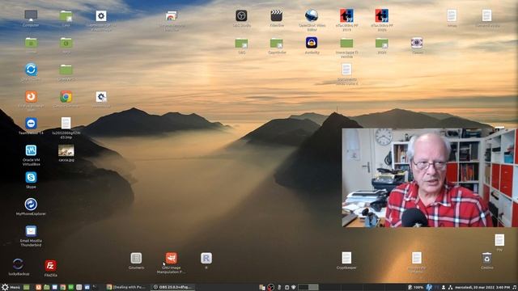Launch FileZilla desktop icon

(x=50, y=266)
